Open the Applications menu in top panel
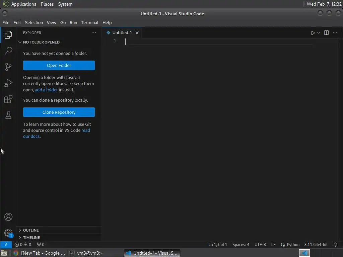The width and height of the screenshot is (343, 257). (x=24, y=4)
